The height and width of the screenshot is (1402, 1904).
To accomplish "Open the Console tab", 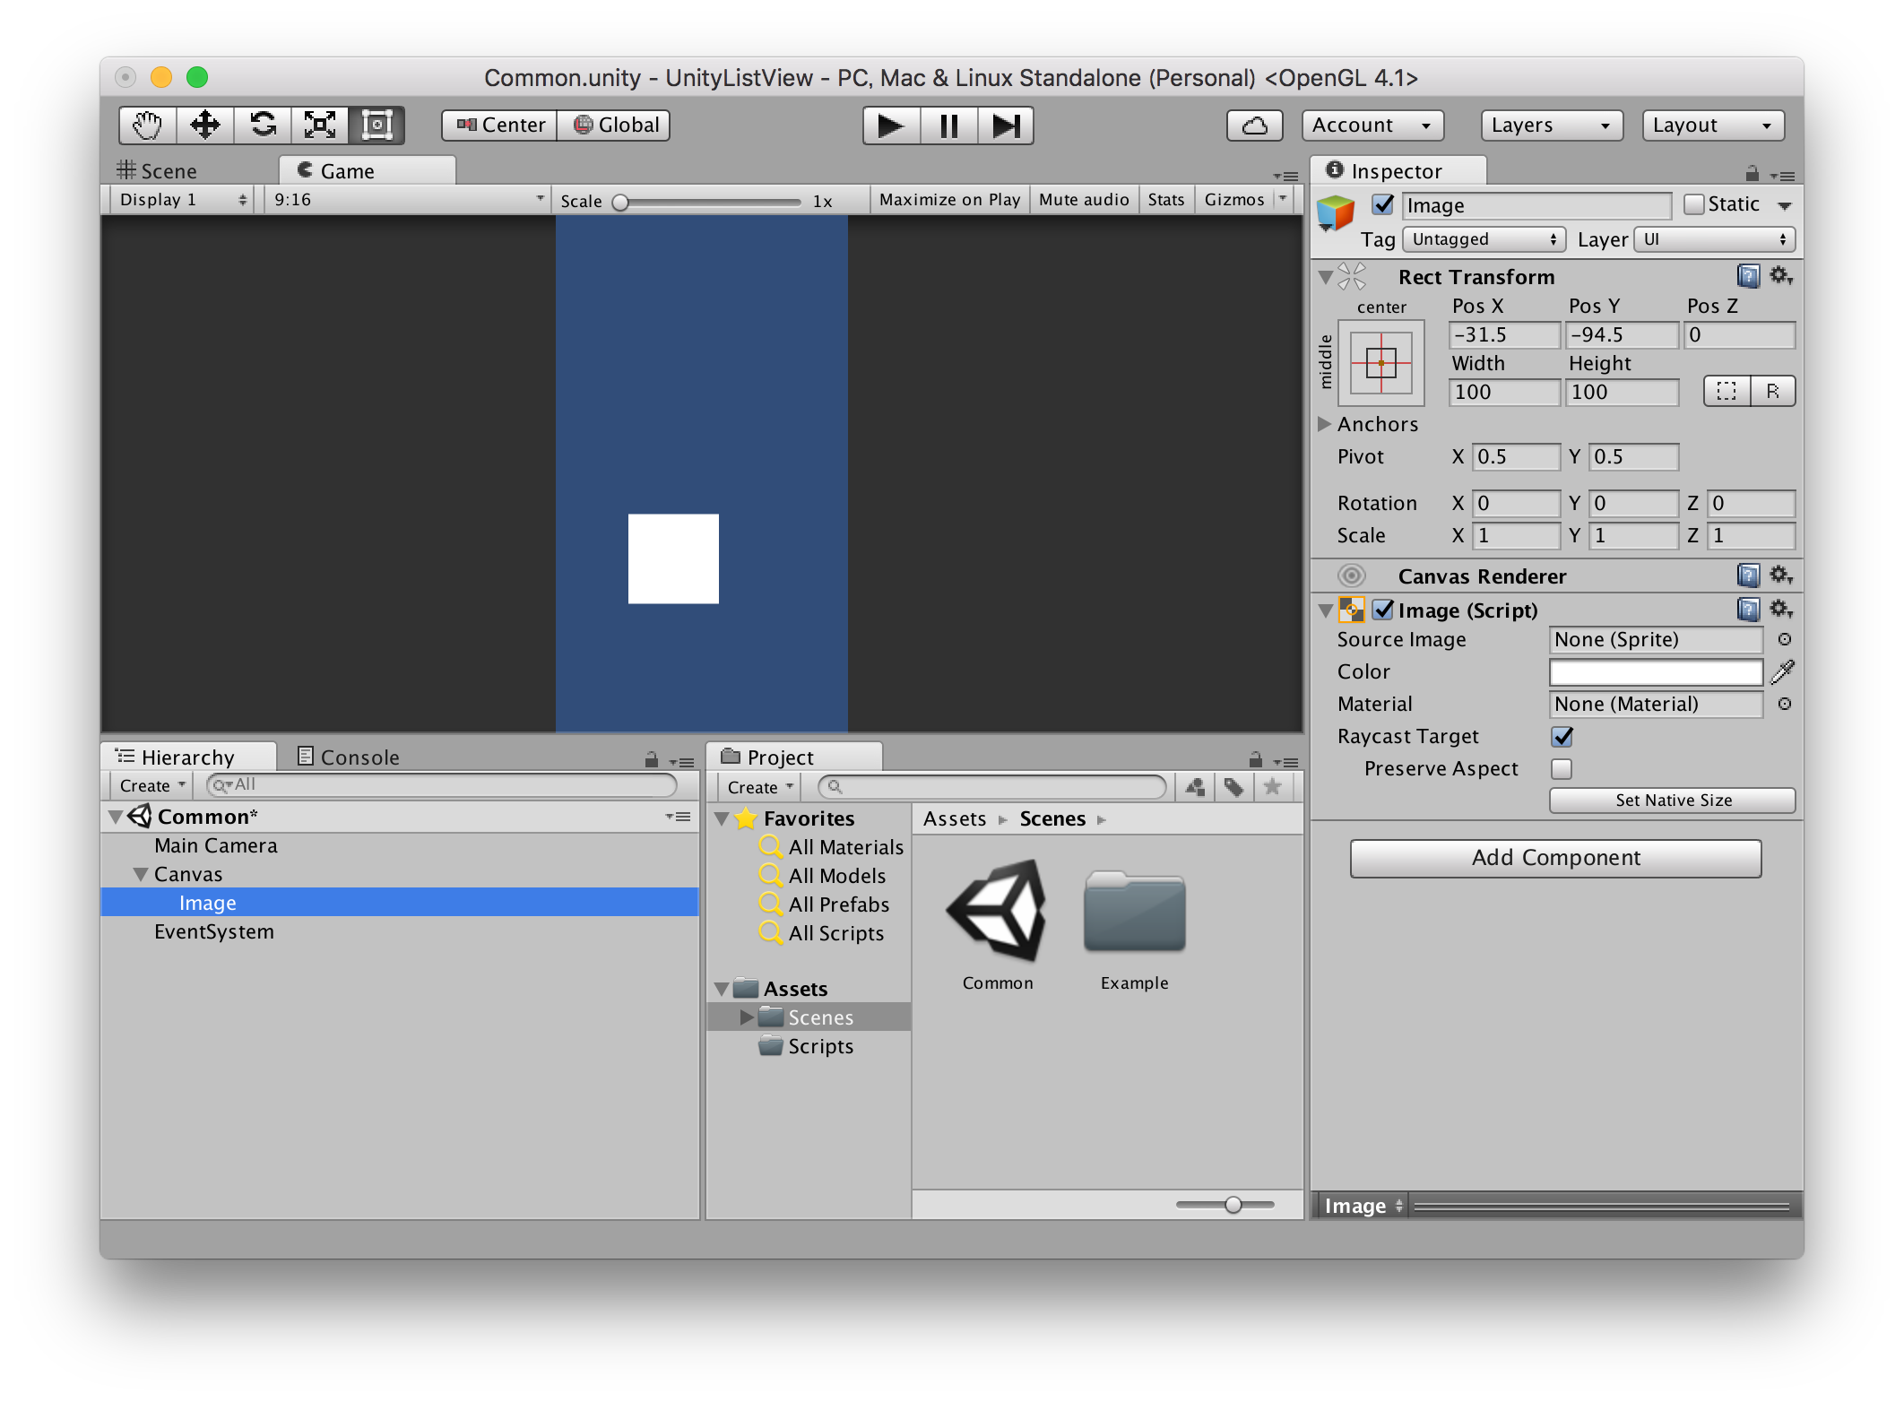I will [350, 757].
